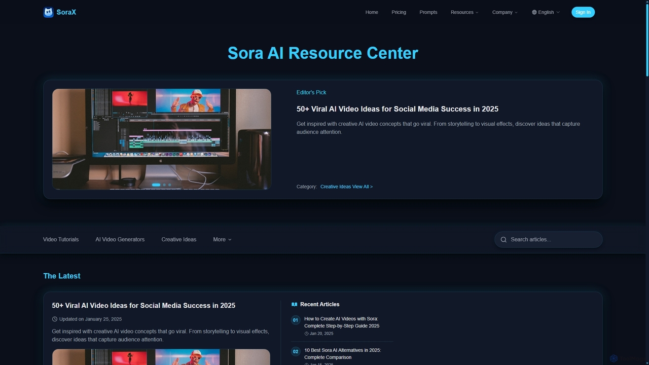Switch to Video Tutorials category tab

click(x=61, y=239)
